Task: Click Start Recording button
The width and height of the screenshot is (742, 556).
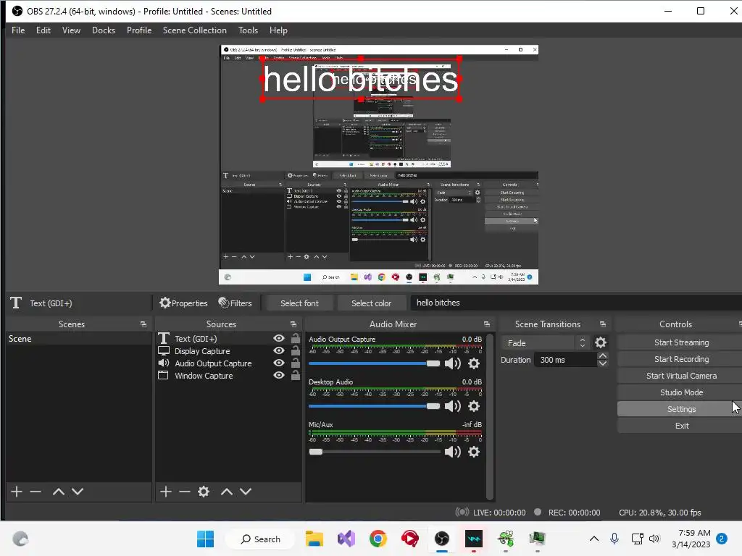Action: pos(681,359)
